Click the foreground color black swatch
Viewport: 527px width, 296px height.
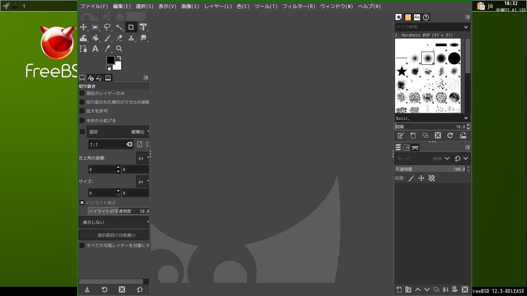(111, 60)
